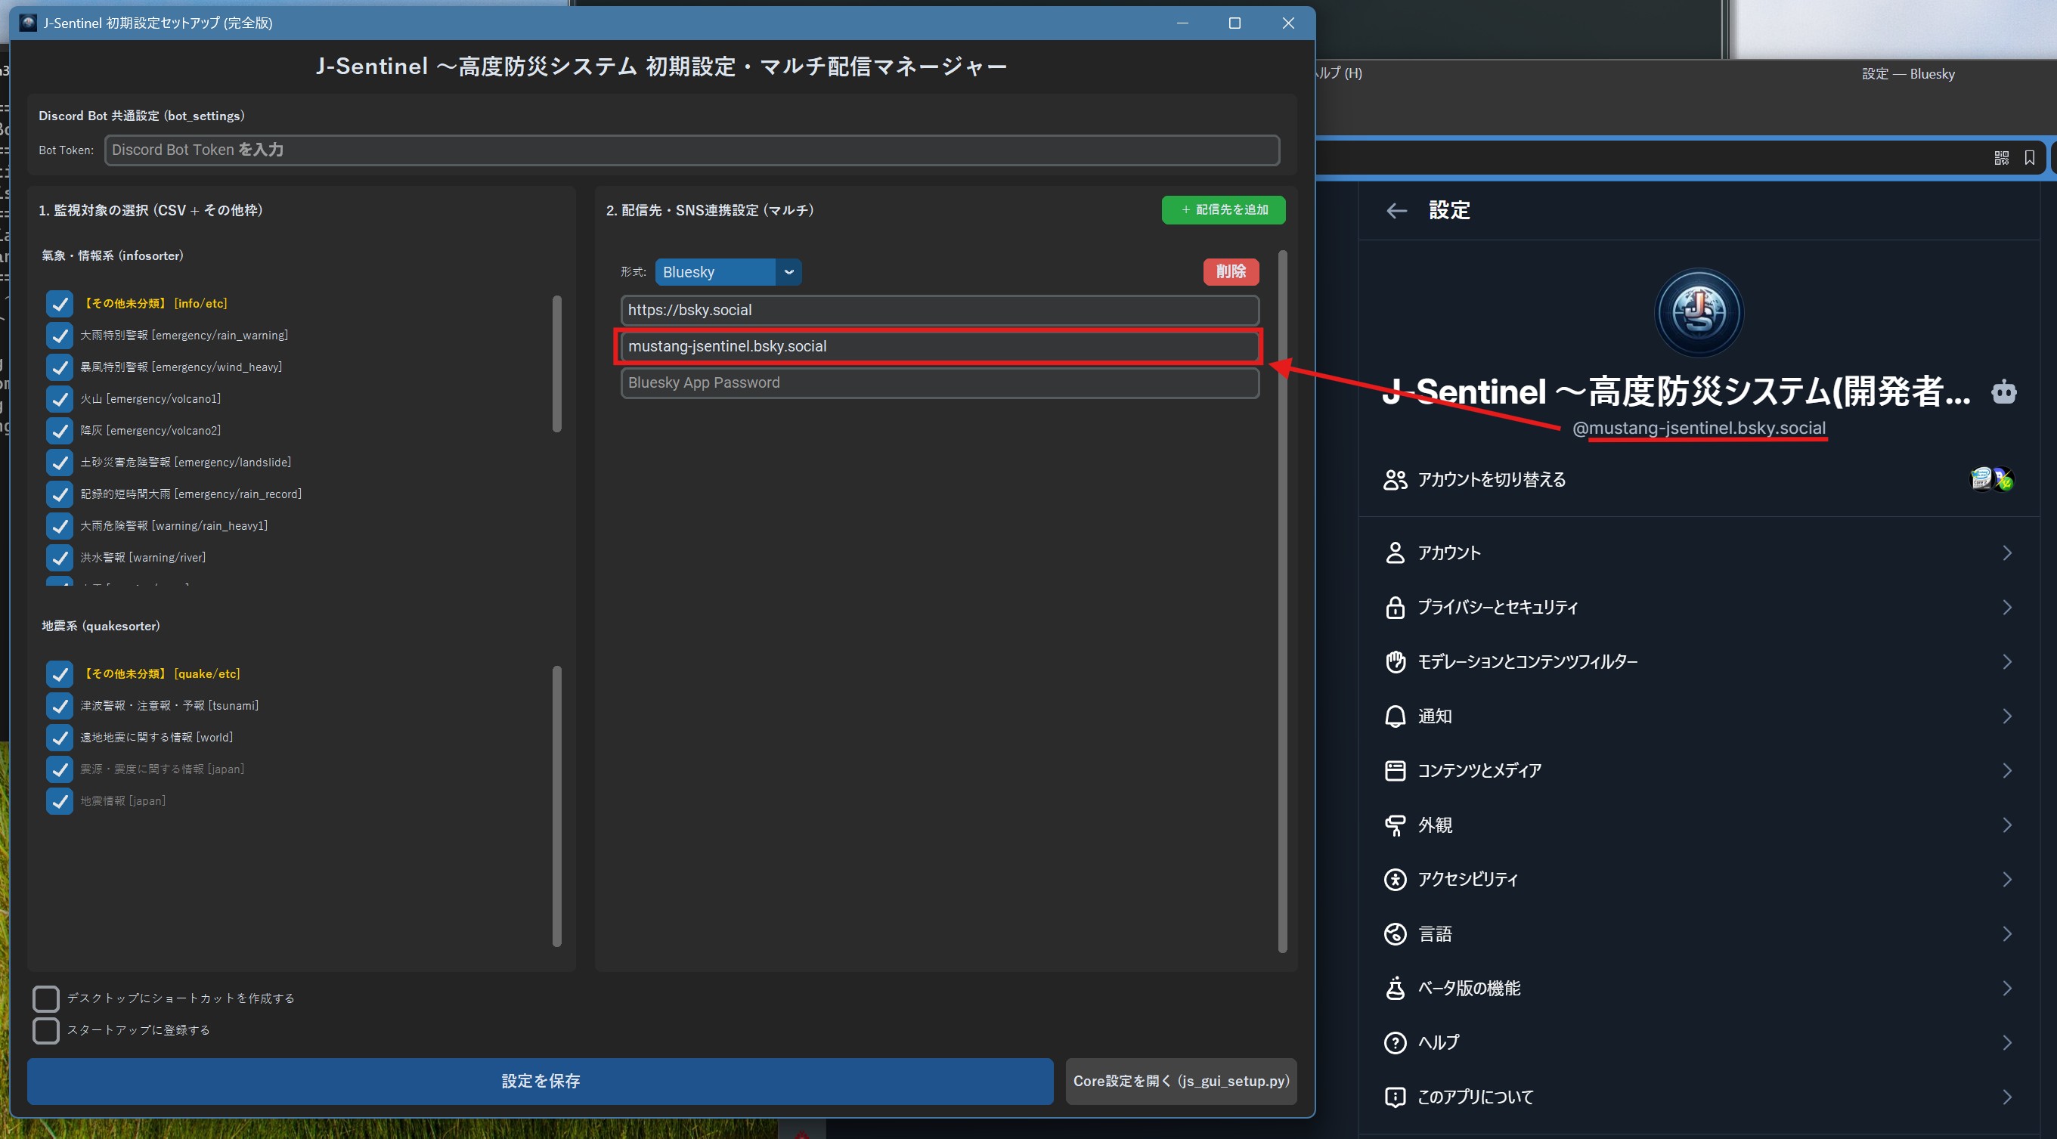The image size is (2057, 1139).
Task: Toggle the 遠地地震に関する情報 world checkbox
Action: tap(60, 738)
